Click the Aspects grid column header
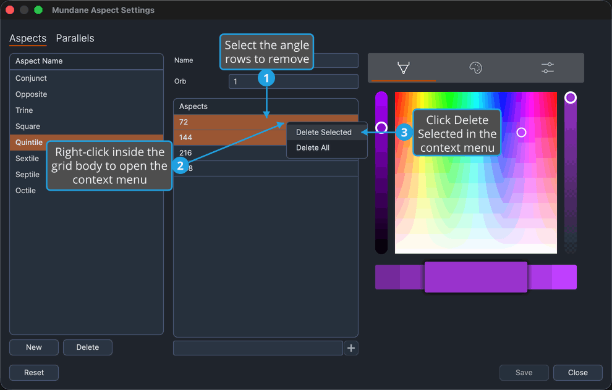This screenshot has height=390, width=612. [x=266, y=106]
